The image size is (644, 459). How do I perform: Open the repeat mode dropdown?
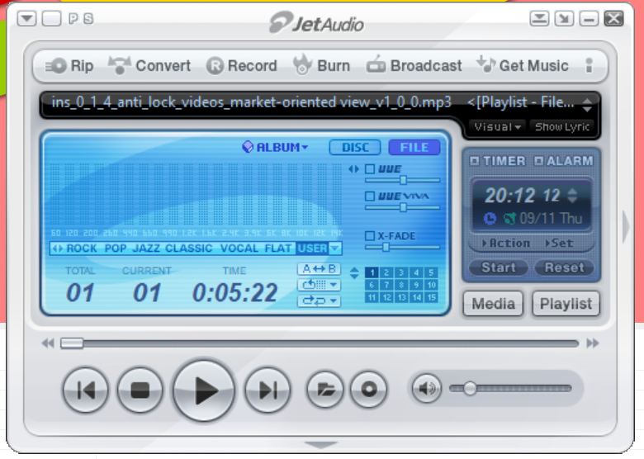pyautogui.click(x=319, y=300)
